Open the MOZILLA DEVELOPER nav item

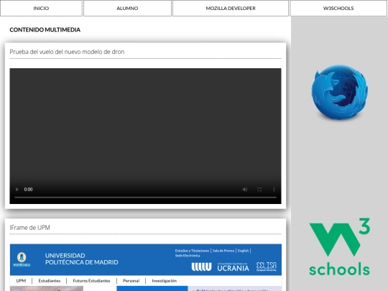(231, 8)
